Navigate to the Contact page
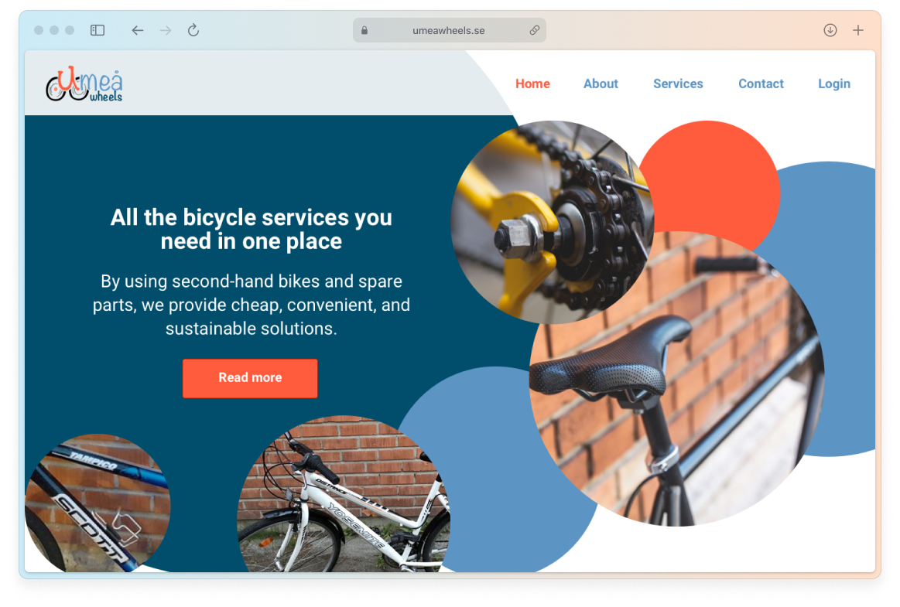The image size is (900, 607). coord(761,84)
